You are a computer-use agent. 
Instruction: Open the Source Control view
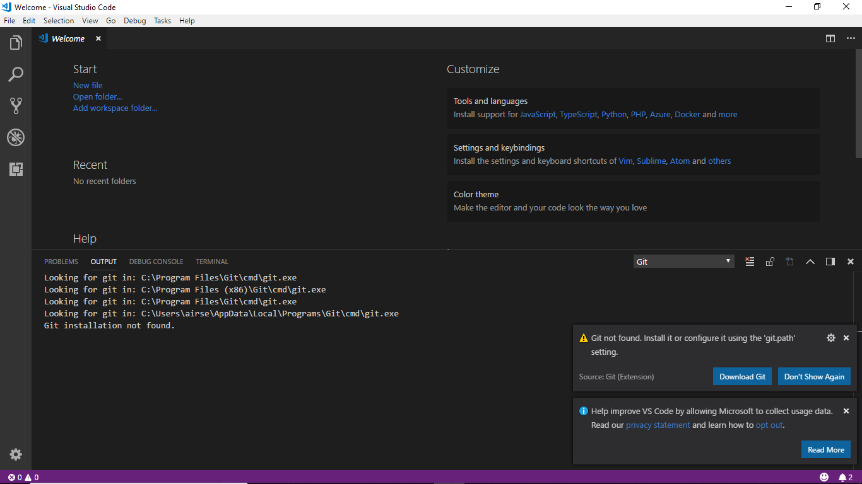pyautogui.click(x=16, y=106)
